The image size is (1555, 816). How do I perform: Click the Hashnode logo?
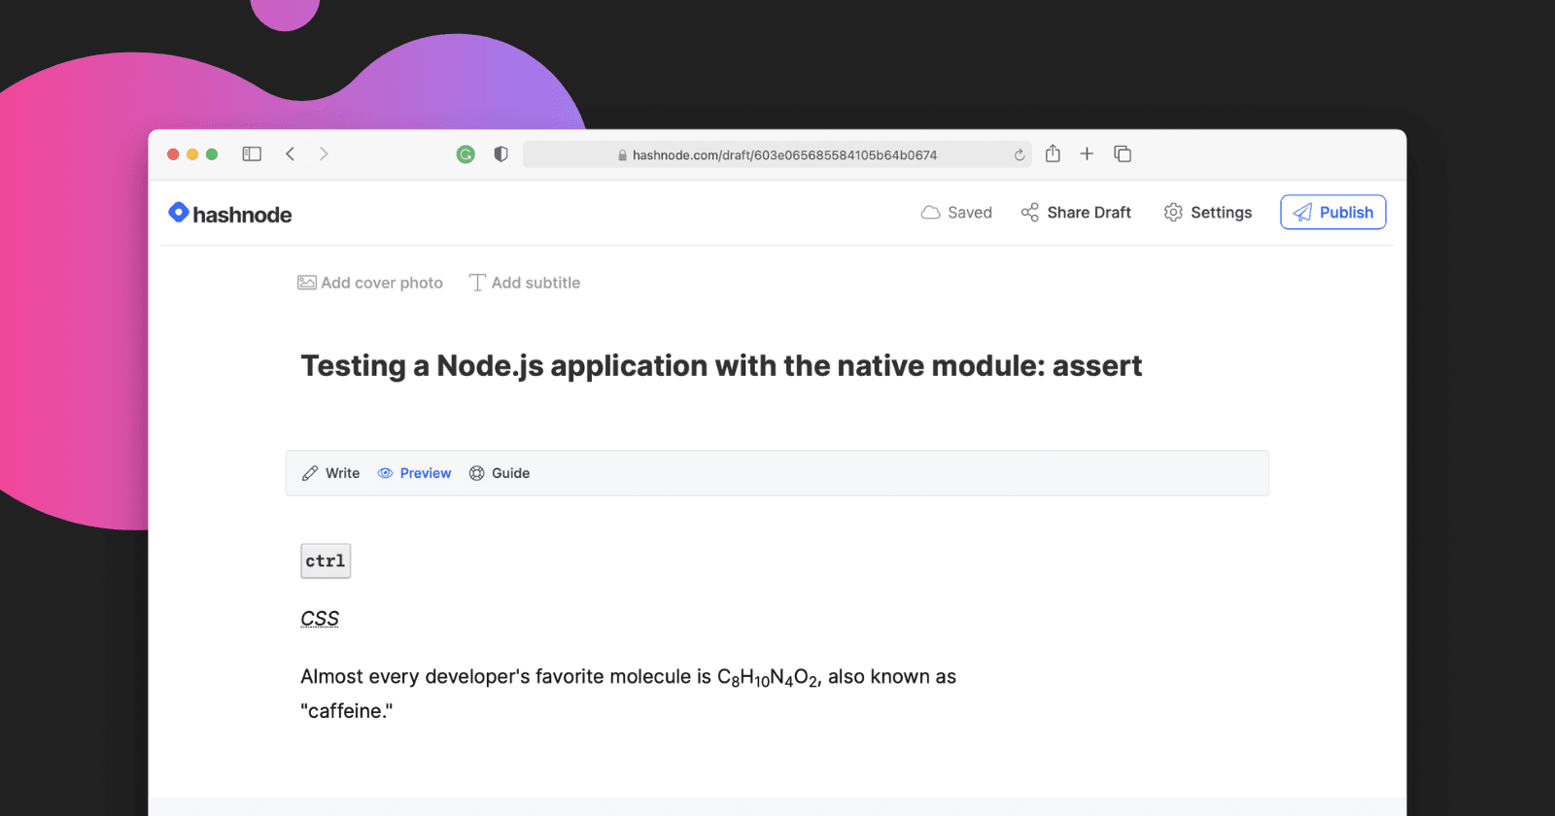[230, 214]
